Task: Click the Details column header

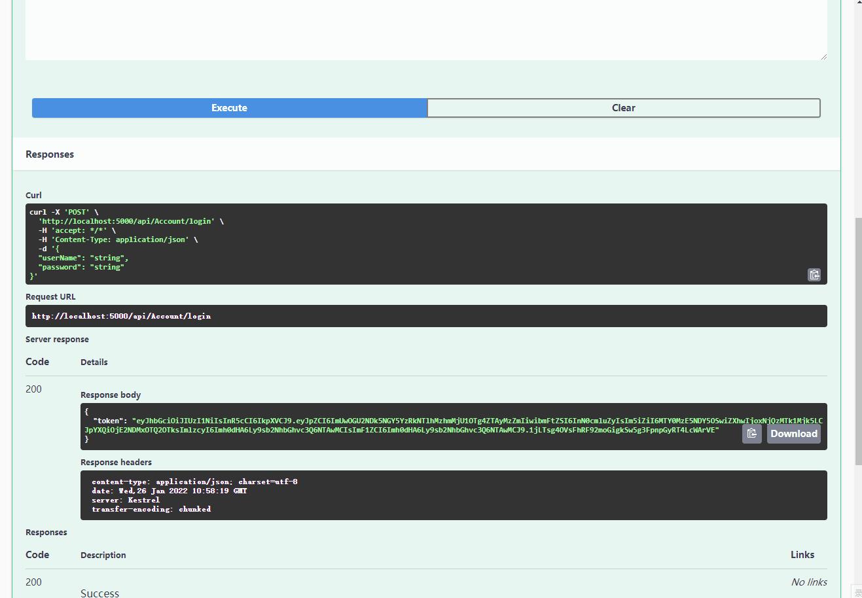Action: pyautogui.click(x=94, y=362)
